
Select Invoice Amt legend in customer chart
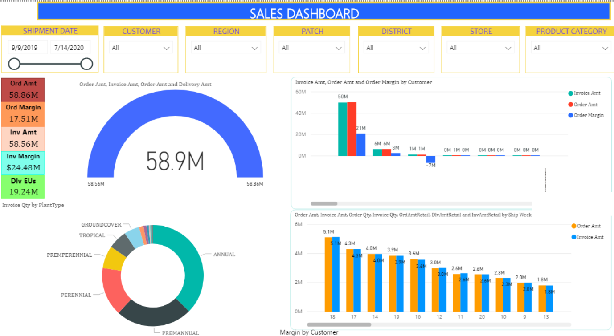tap(584, 93)
